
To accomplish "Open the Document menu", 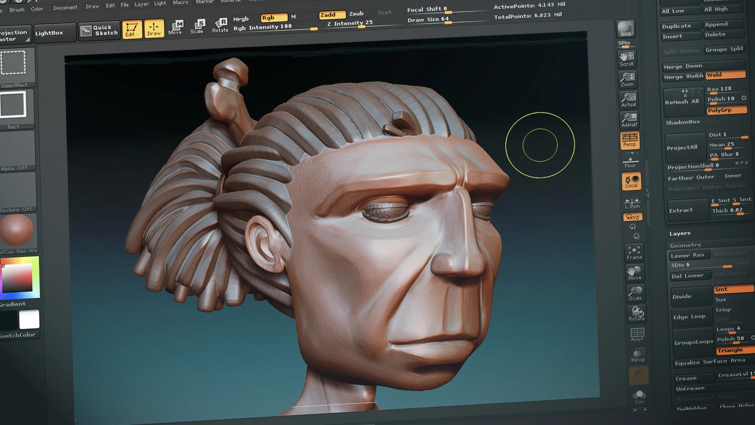I will pyautogui.click(x=65, y=7).
